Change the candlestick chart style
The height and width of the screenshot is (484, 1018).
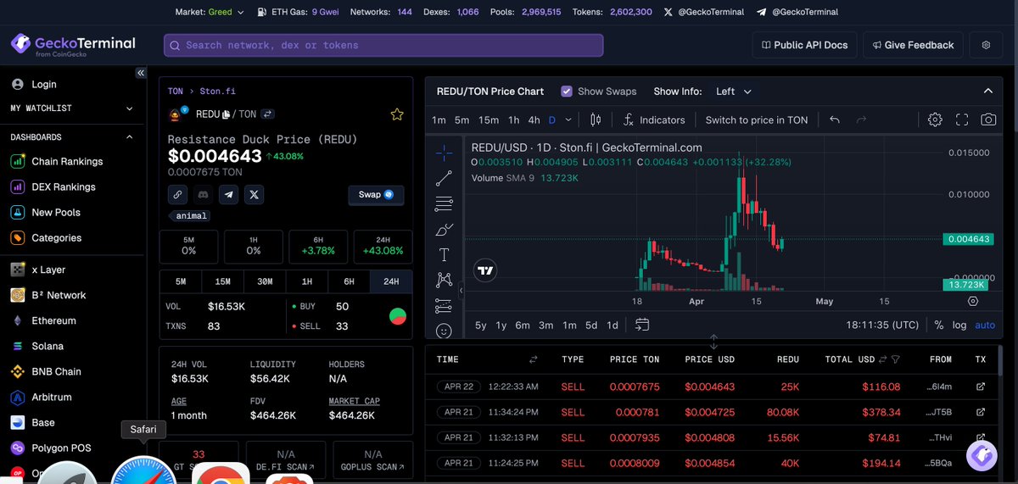point(596,120)
